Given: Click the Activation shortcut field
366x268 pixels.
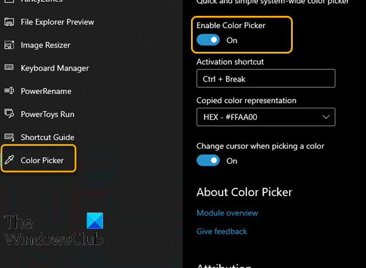Looking at the screenshot, I should [x=265, y=79].
